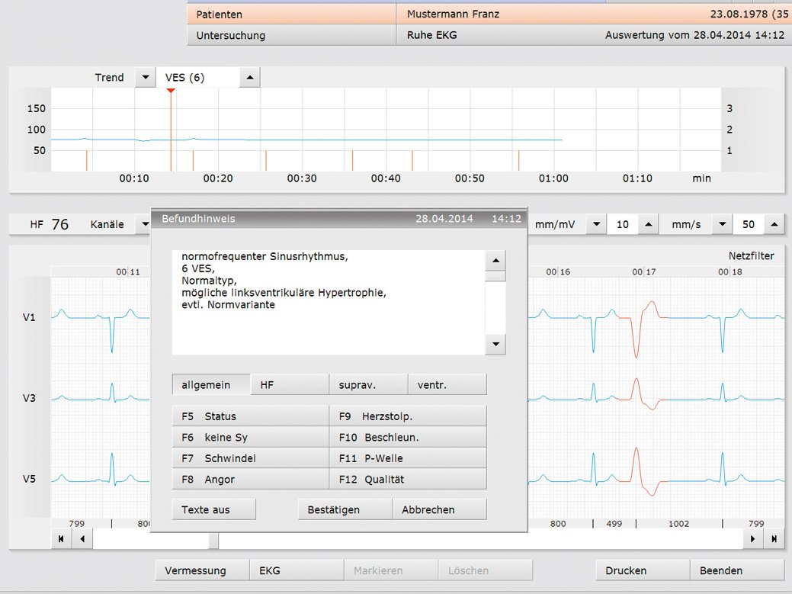Decrease mm/mV amplitude value
Screen dimensions: 792x594
[x=597, y=224]
